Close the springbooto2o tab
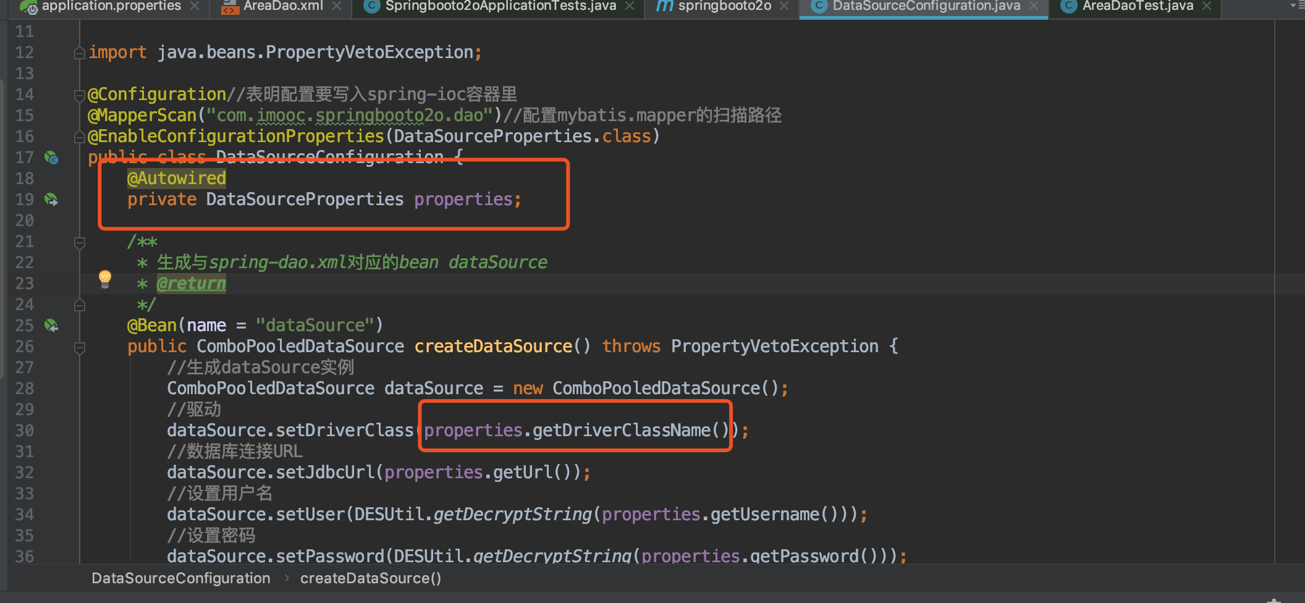Image resolution: width=1305 pixels, height=603 pixels. pyautogui.click(x=784, y=6)
